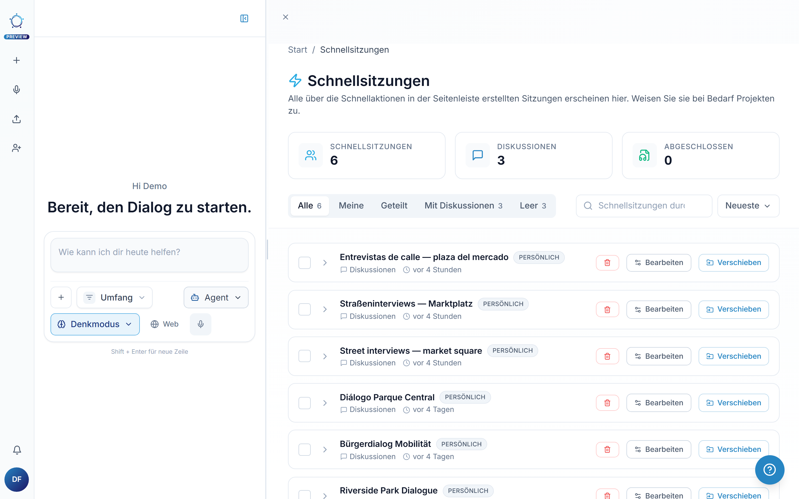Screen dimensions: 799x499
Task: Click the Schnellsitzungen stat card people icon
Action: pos(311,155)
